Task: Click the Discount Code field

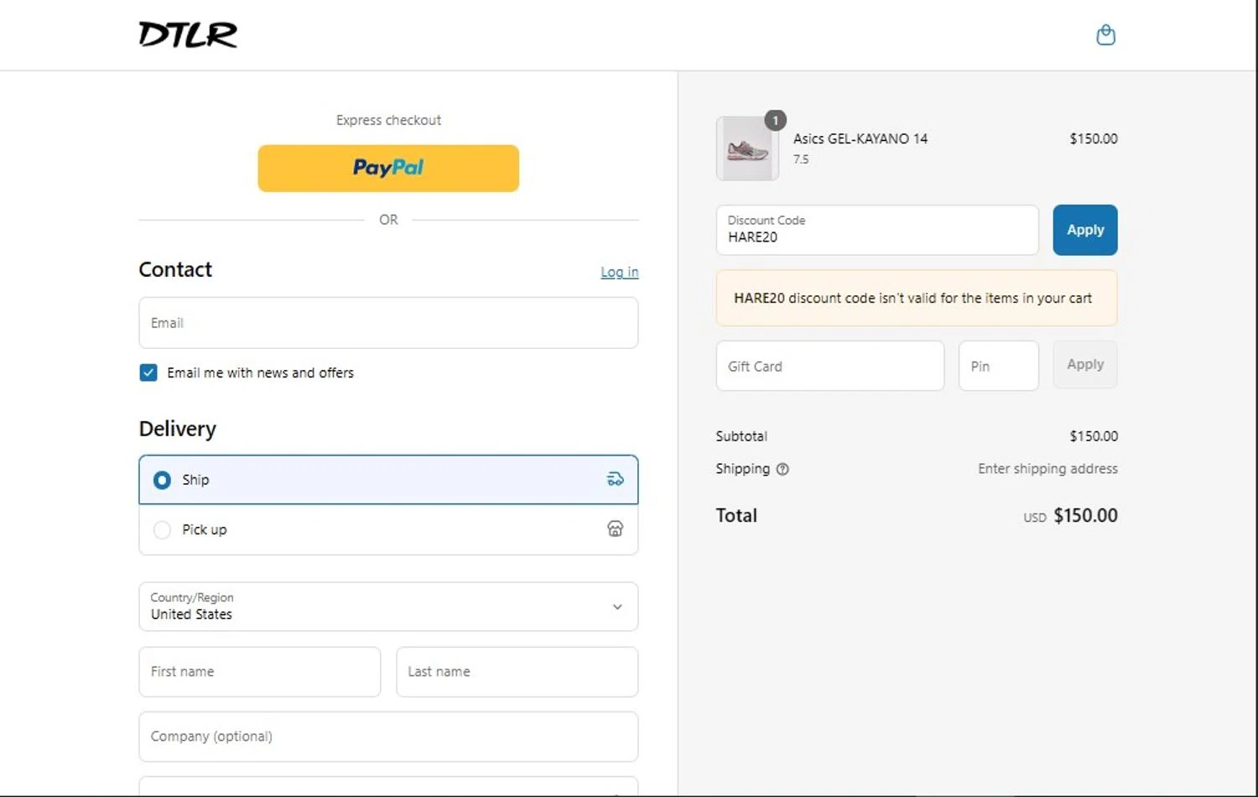Action: pyautogui.click(x=877, y=230)
